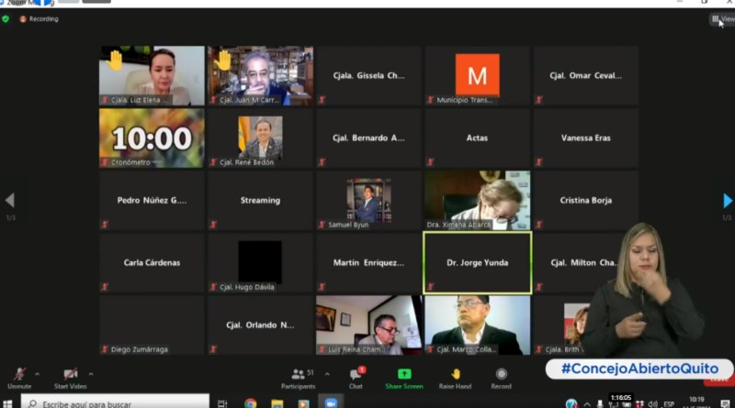Select the Cronómetro 10:00 timer tile
Screen dimensions: 735x408
152,138
